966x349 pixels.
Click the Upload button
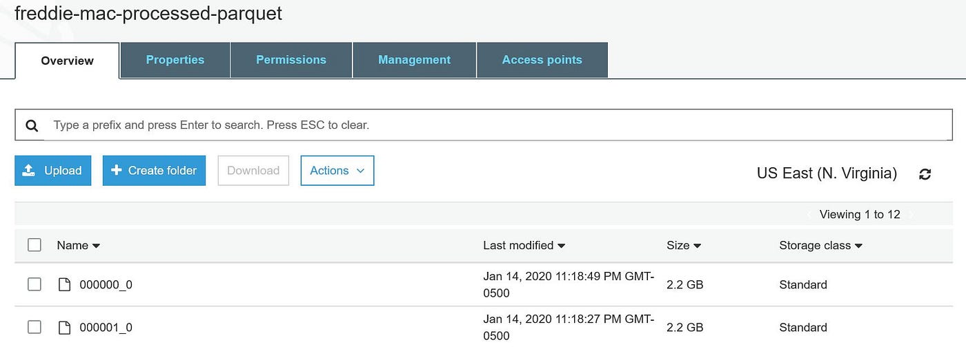[x=52, y=171]
